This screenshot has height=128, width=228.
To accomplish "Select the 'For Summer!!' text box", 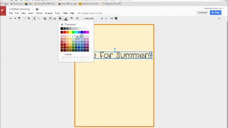I will coord(123,55).
